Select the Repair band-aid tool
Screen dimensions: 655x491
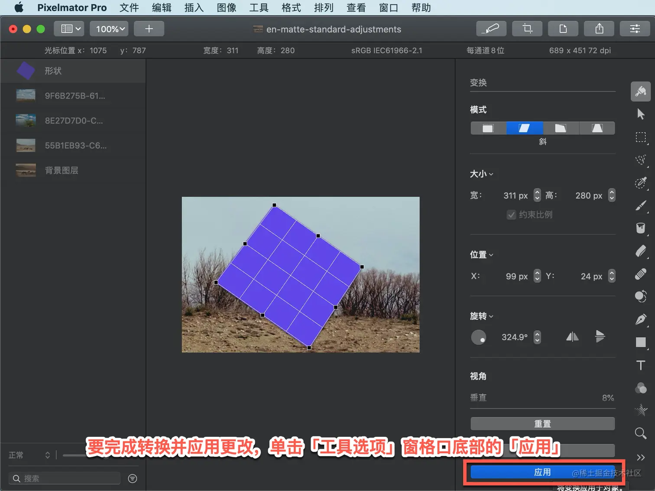pos(641,274)
